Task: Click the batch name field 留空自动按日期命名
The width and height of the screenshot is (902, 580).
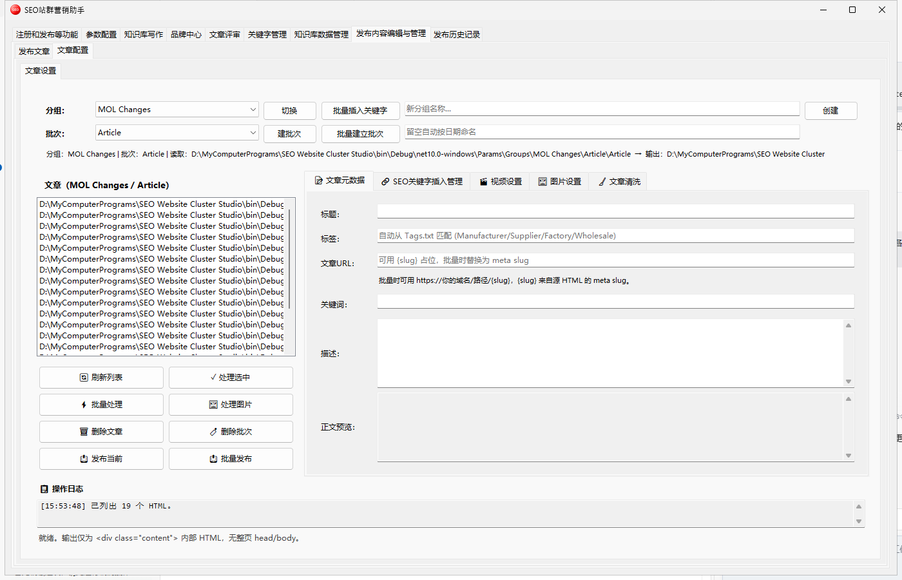Action: tap(602, 132)
